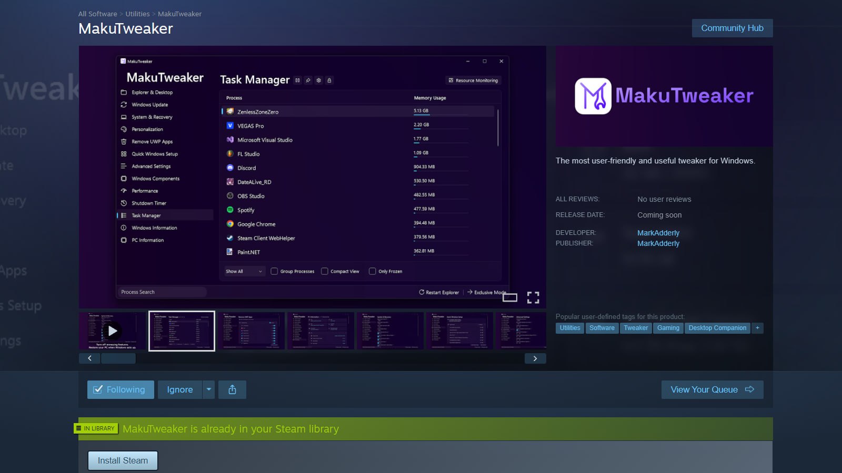Screen dimensions: 842x473
Task: Click the Windows Update refresh icon in preview
Action: 124,105
